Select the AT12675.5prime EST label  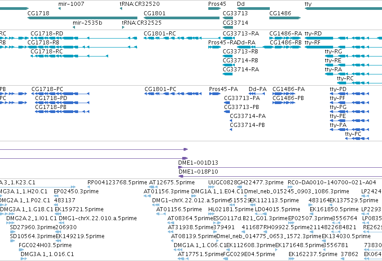(x=172, y=183)
